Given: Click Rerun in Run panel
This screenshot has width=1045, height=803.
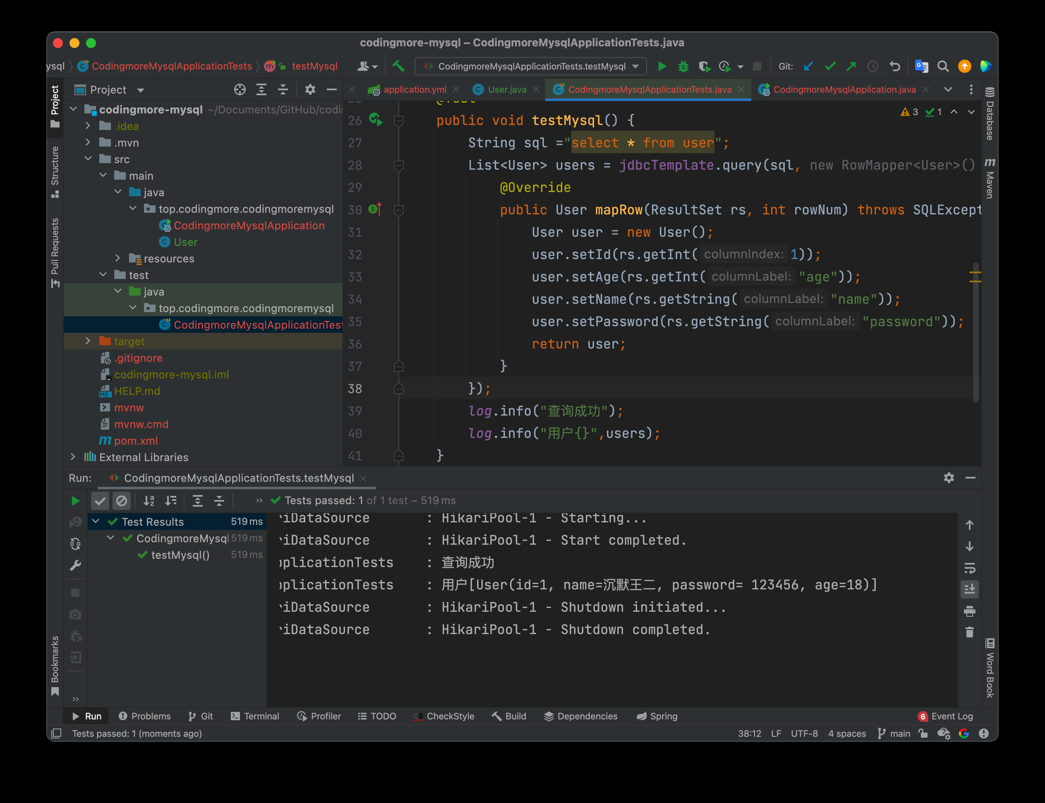Looking at the screenshot, I should 75,500.
